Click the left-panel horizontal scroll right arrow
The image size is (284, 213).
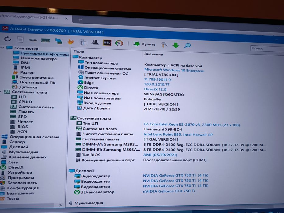coord(61,205)
